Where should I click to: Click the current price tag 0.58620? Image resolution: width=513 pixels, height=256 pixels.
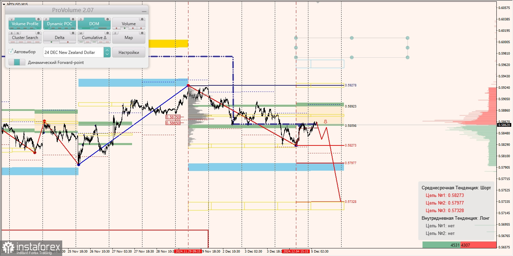point(504,125)
